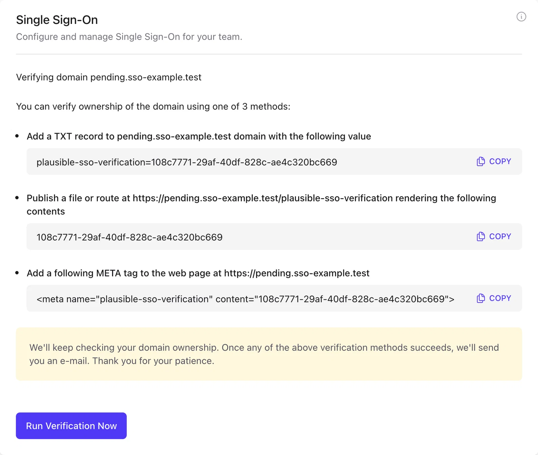Click the yellow 'We'll keep checking' notice
This screenshot has width=538, height=455.
pos(269,354)
